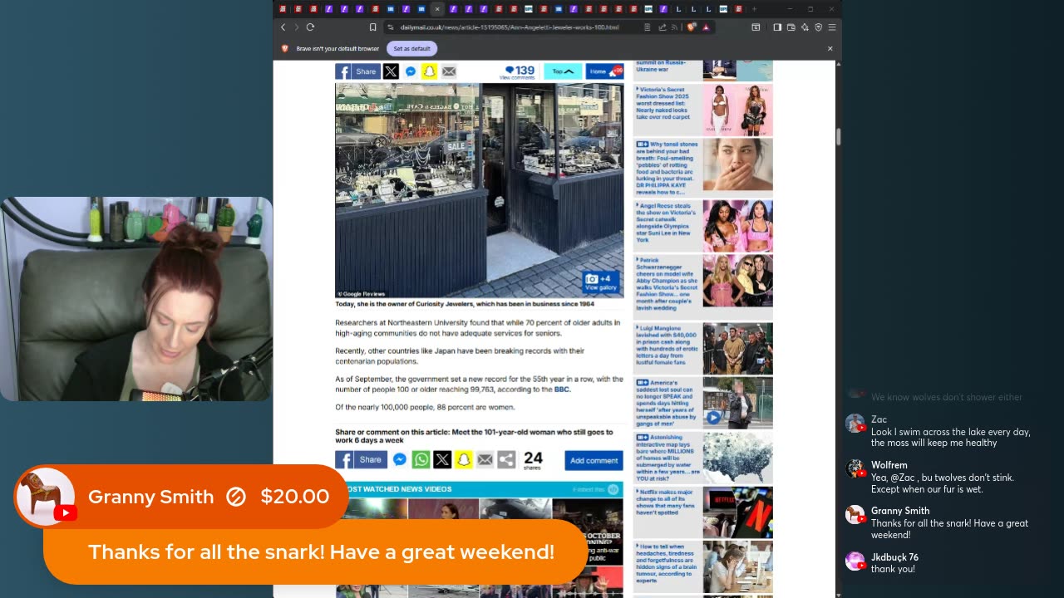Bookmark this page with the toolbar bookmark icon

pyautogui.click(x=372, y=27)
